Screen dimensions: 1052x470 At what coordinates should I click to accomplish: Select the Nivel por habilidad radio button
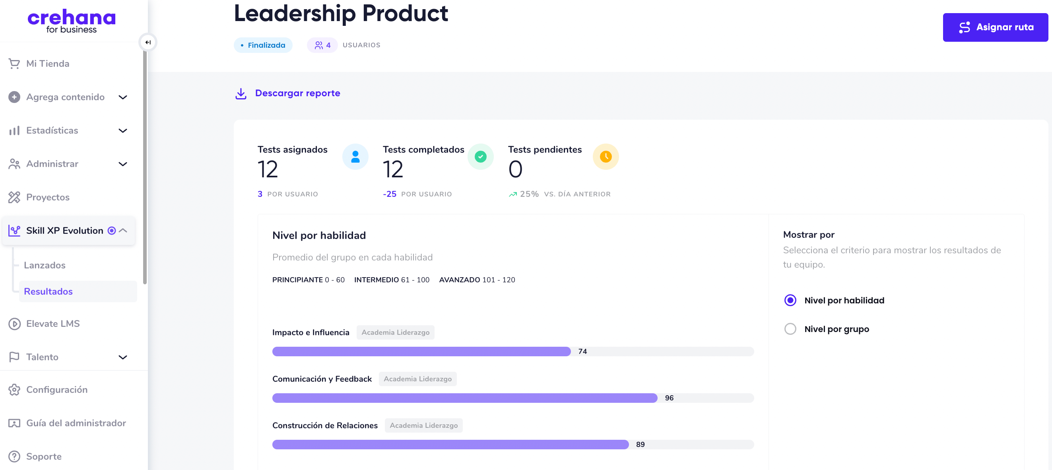pos(790,301)
